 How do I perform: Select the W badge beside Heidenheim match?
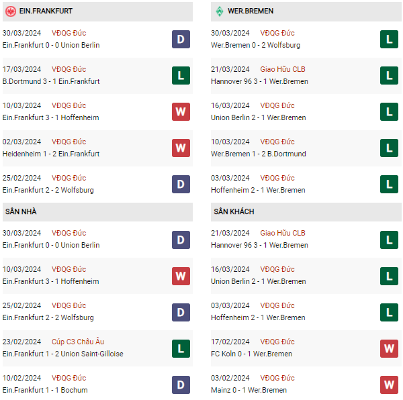click(x=180, y=148)
